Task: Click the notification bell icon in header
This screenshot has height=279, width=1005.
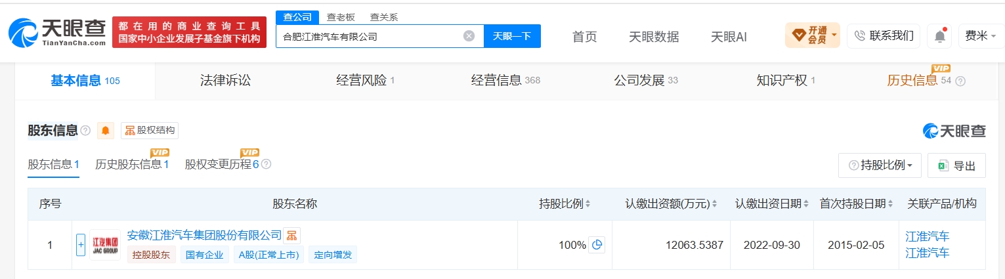Action: tap(939, 36)
